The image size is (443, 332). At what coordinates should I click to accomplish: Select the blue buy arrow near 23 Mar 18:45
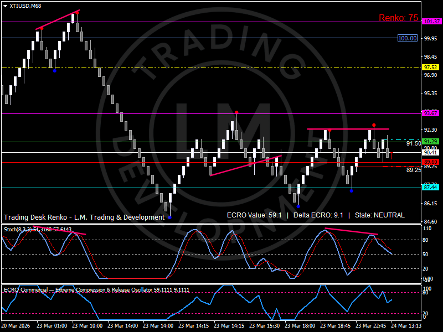pyautogui.click(x=351, y=192)
